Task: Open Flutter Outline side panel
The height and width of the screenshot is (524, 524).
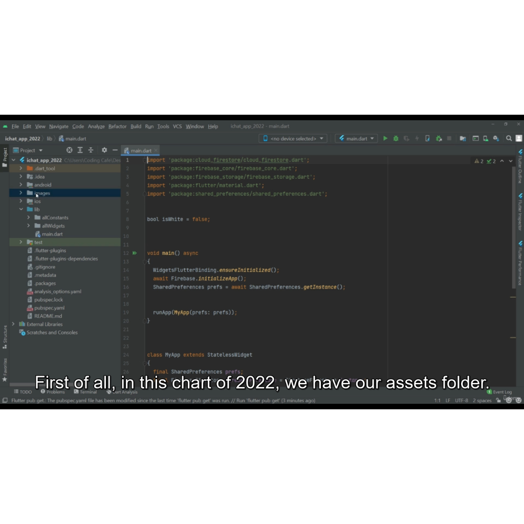Action: (x=520, y=167)
